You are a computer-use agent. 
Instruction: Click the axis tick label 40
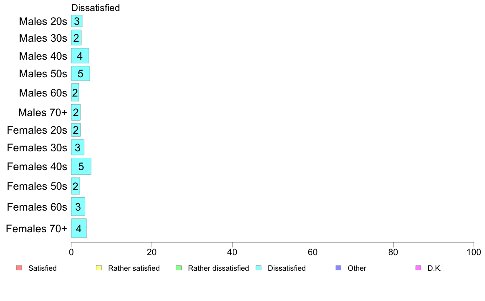232,252
